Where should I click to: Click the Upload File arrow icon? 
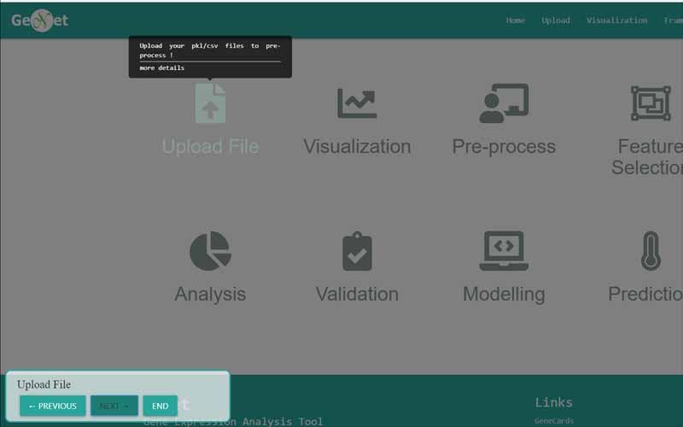click(x=210, y=103)
